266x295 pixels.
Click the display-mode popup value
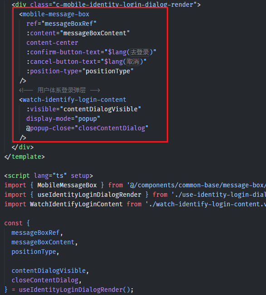coord(87,119)
